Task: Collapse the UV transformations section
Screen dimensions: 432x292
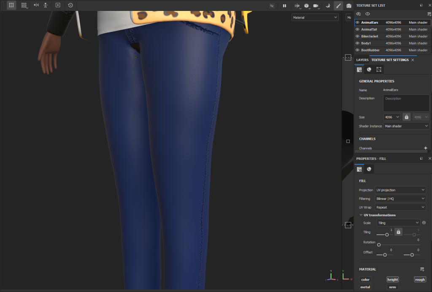Action: pyautogui.click(x=361, y=215)
